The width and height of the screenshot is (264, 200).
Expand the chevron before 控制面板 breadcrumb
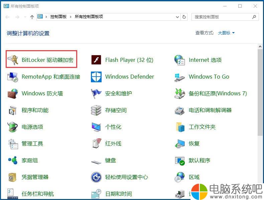(46, 17)
